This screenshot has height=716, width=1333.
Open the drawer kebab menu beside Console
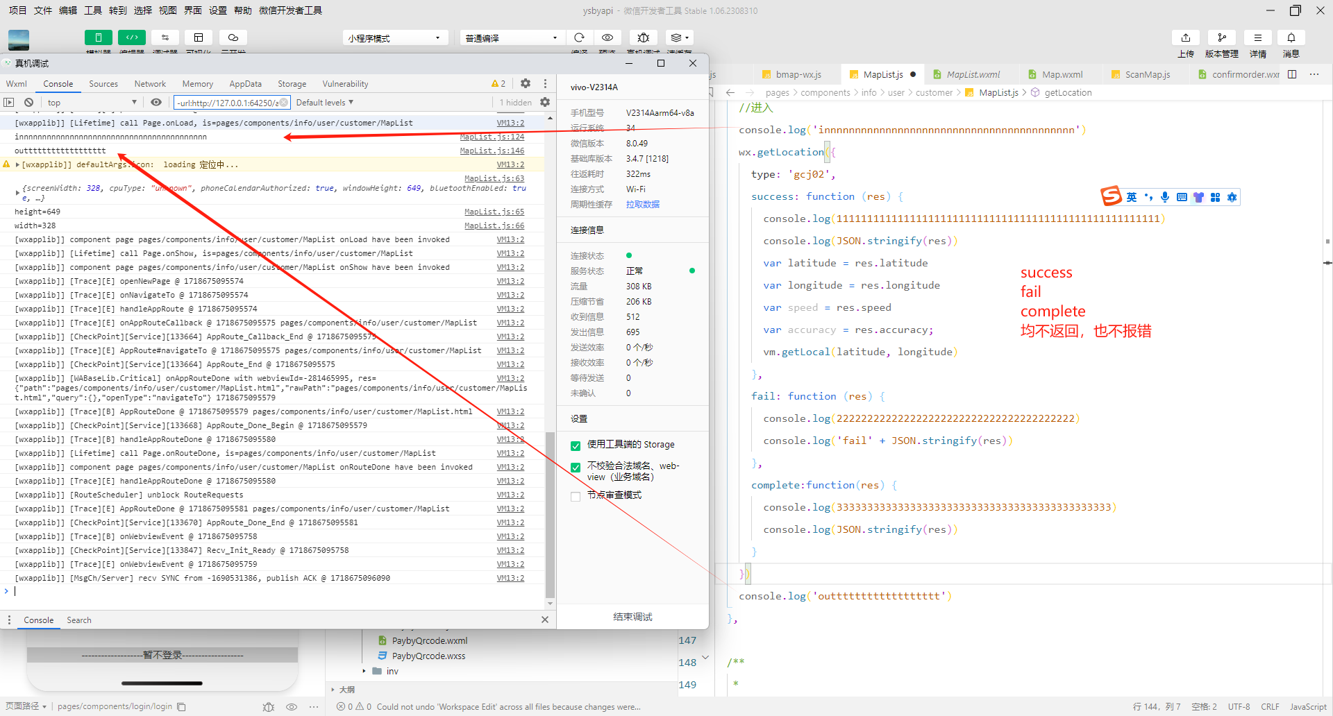click(x=9, y=620)
